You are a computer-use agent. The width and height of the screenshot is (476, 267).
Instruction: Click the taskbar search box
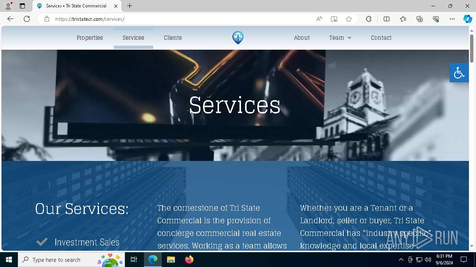tap(72, 260)
